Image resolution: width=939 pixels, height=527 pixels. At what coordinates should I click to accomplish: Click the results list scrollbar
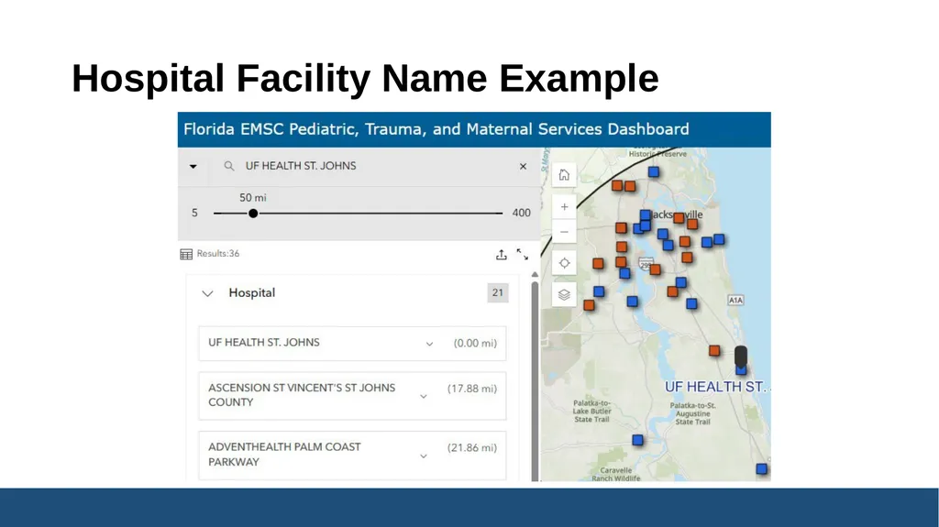(535, 380)
